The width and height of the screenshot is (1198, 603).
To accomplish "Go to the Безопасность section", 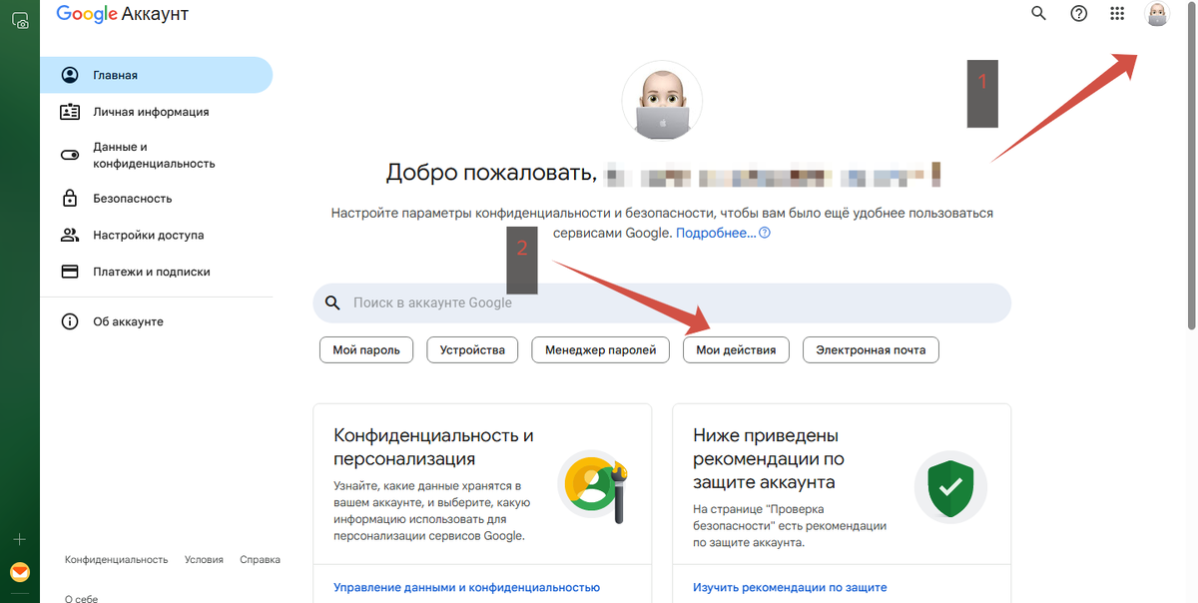I will coord(157,198).
